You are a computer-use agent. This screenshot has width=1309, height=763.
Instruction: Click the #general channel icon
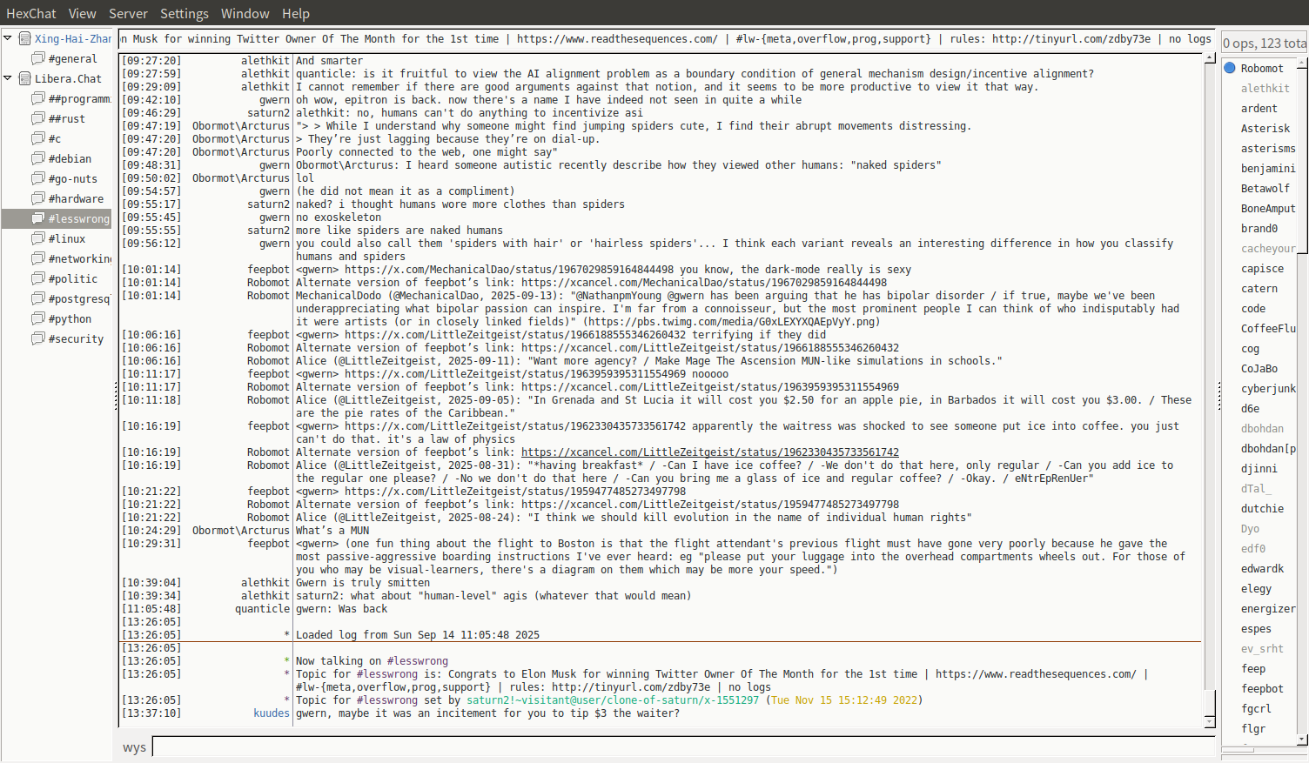point(38,58)
